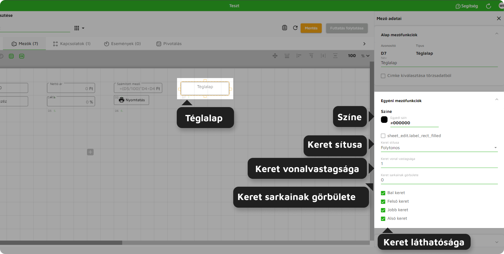Uncheck the Jobb keret checkbox
The height and width of the screenshot is (254, 504).
point(383,210)
